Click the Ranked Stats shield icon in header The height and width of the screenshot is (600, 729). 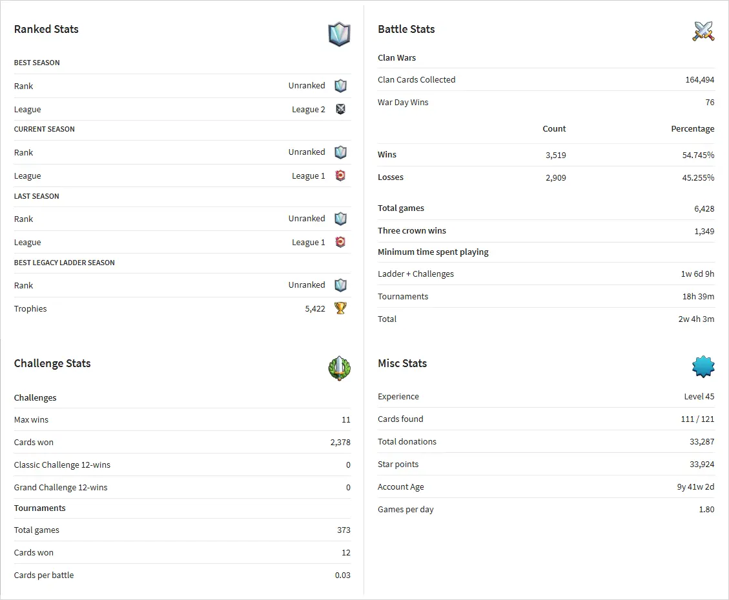(339, 34)
